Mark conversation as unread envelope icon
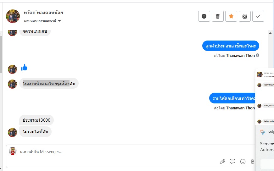This screenshot has height=171, width=274. tap(245, 16)
